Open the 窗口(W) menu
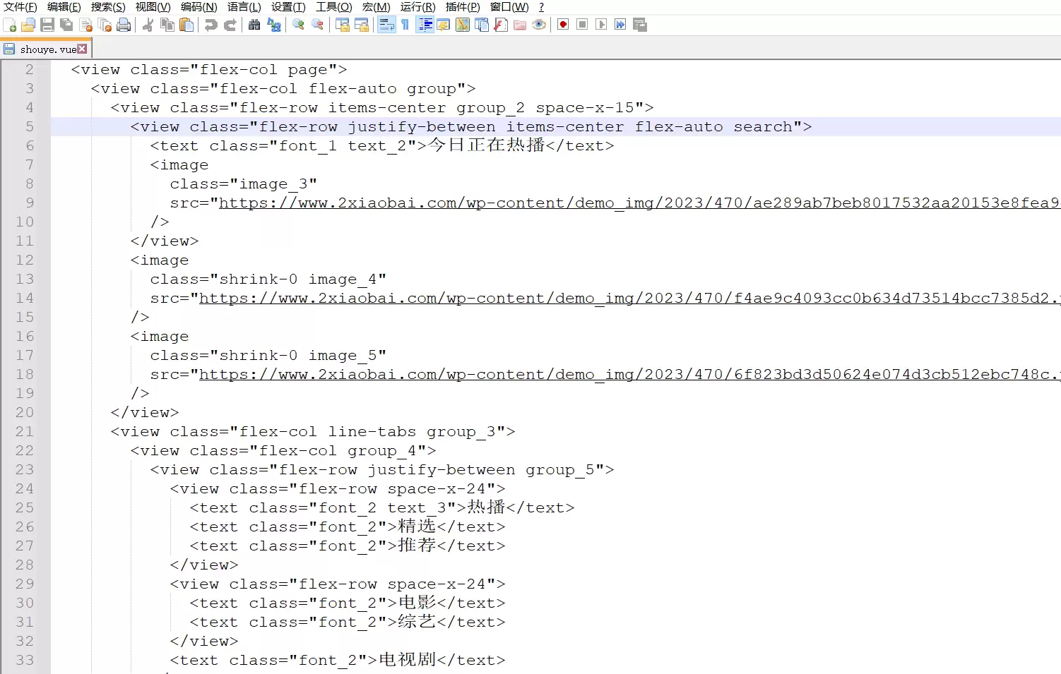 (509, 7)
